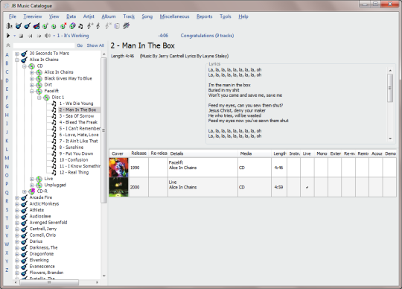Click the second green CD toolbar icon
The height and width of the screenshot is (289, 402).
point(54,26)
